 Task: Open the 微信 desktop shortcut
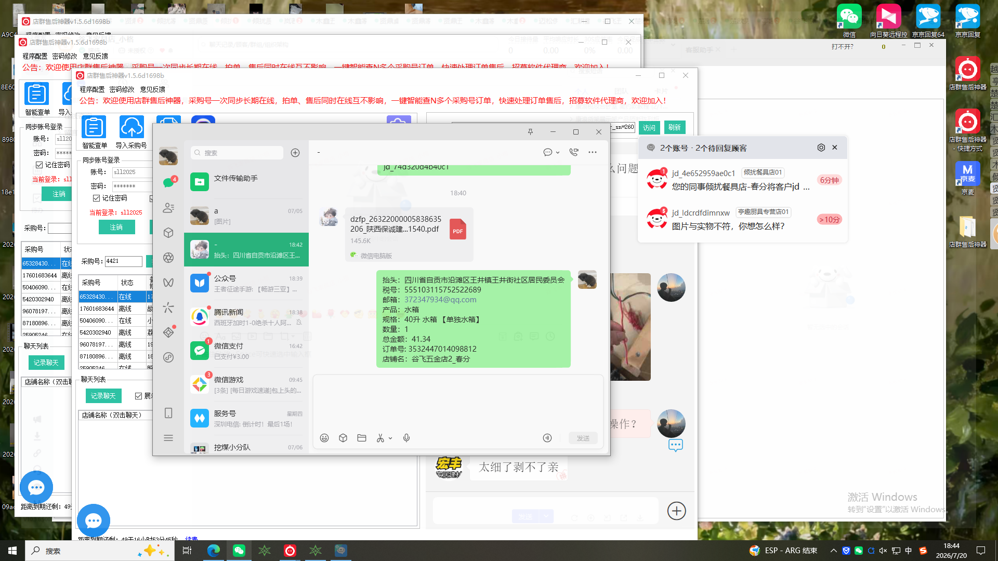coord(849,21)
